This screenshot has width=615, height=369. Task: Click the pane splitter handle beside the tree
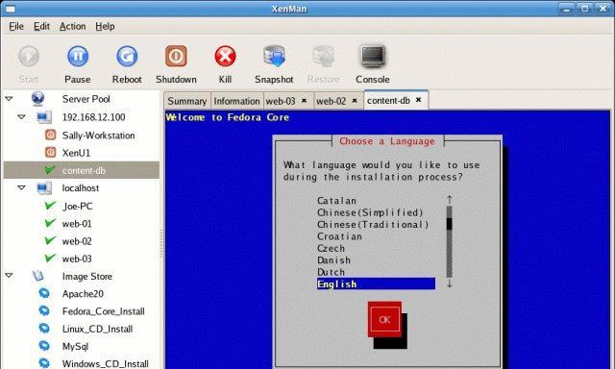click(161, 244)
